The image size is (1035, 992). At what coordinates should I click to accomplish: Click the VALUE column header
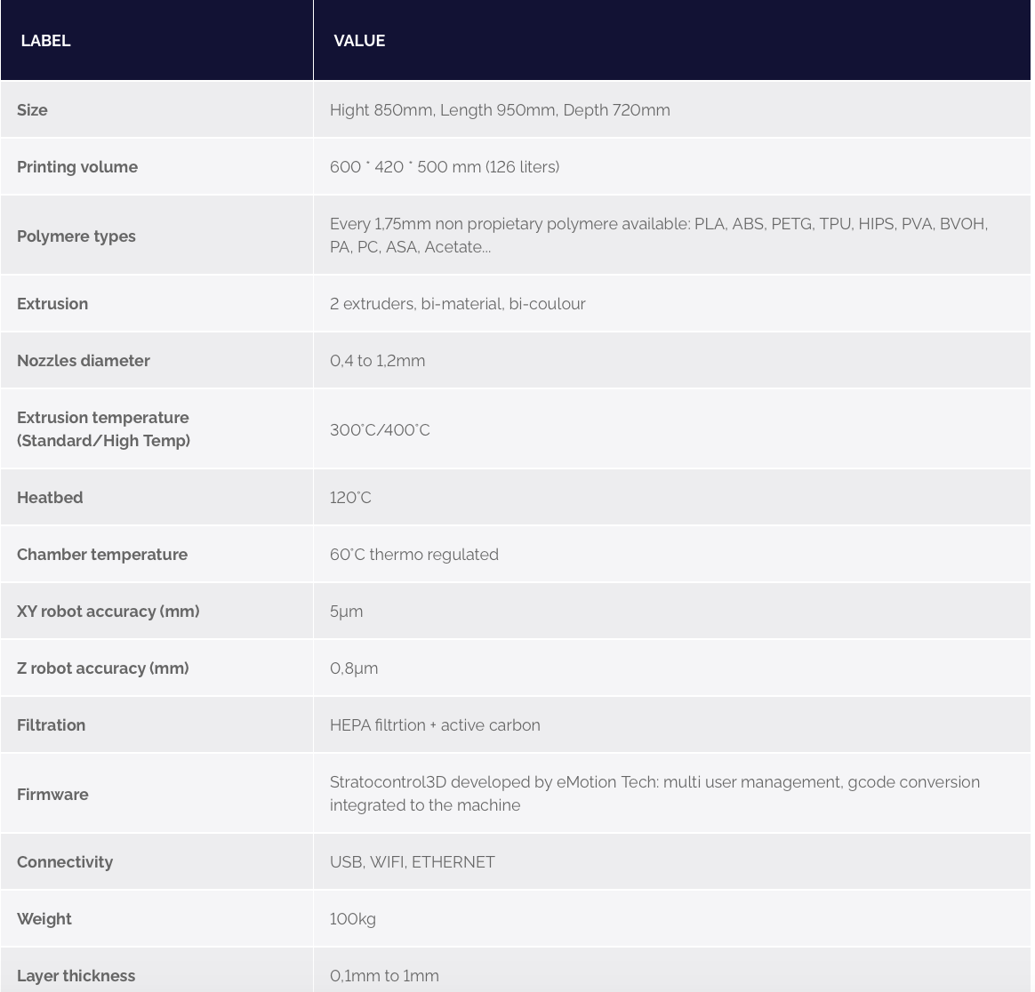[359, 40]
